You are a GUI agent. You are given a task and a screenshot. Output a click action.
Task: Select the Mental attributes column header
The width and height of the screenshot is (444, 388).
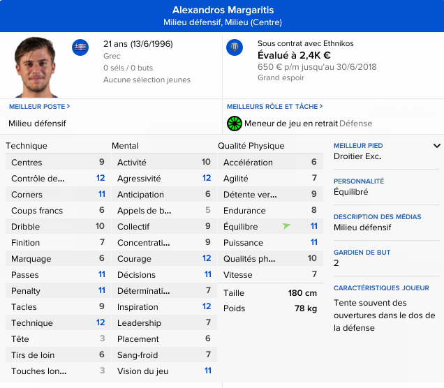(125, 146)
